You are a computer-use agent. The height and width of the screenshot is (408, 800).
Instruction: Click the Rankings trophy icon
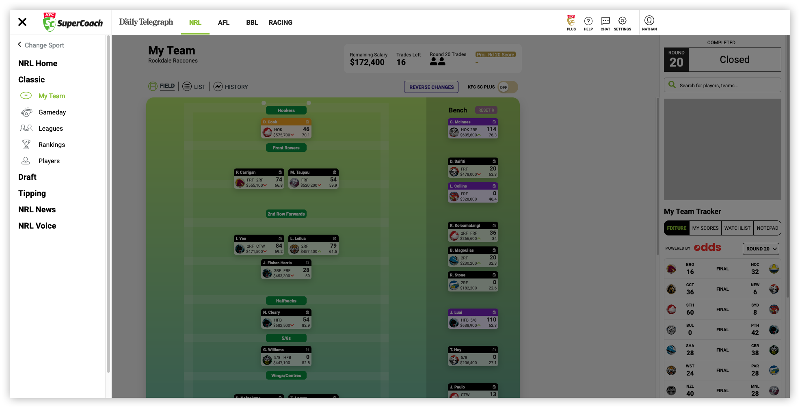pyautogui.click(x=26, y=145)
